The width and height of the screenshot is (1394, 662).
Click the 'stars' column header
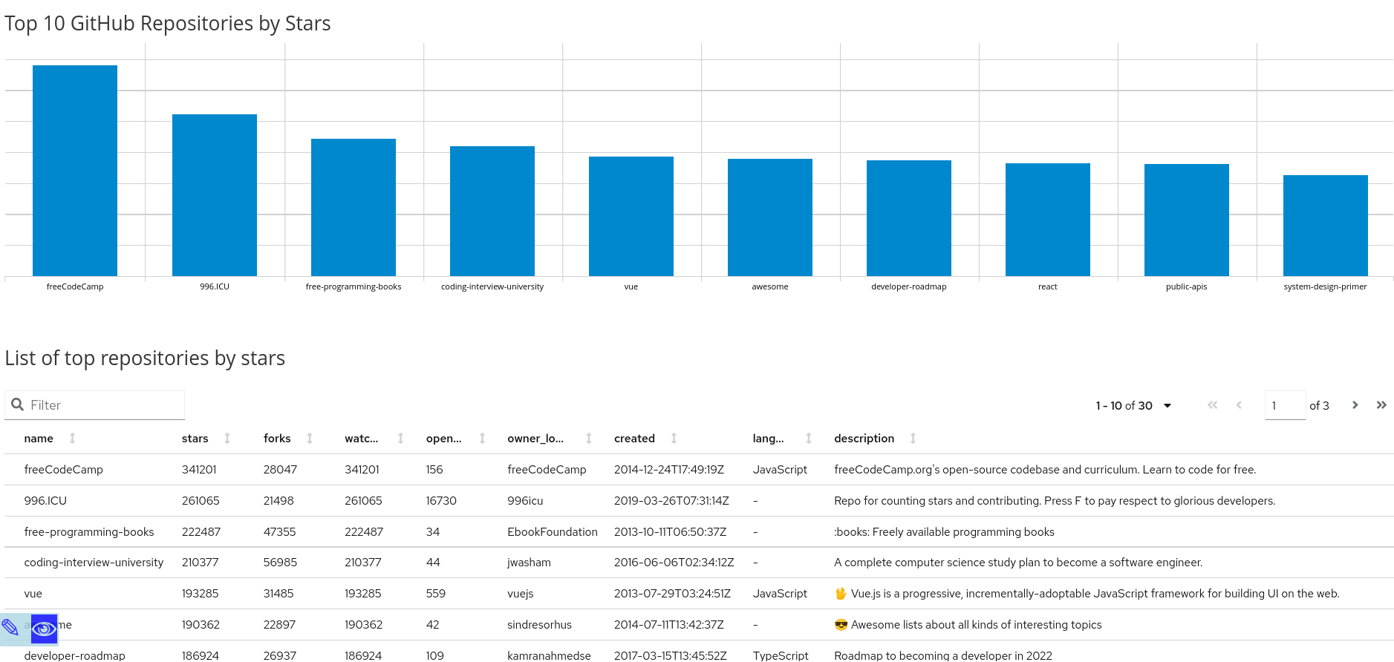(195, 439)
